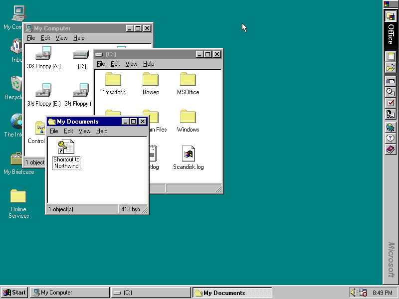Click the '1 object(s)' status in My Documents
399x299 pixels.
pyautogui.click(x=83, y=209)
